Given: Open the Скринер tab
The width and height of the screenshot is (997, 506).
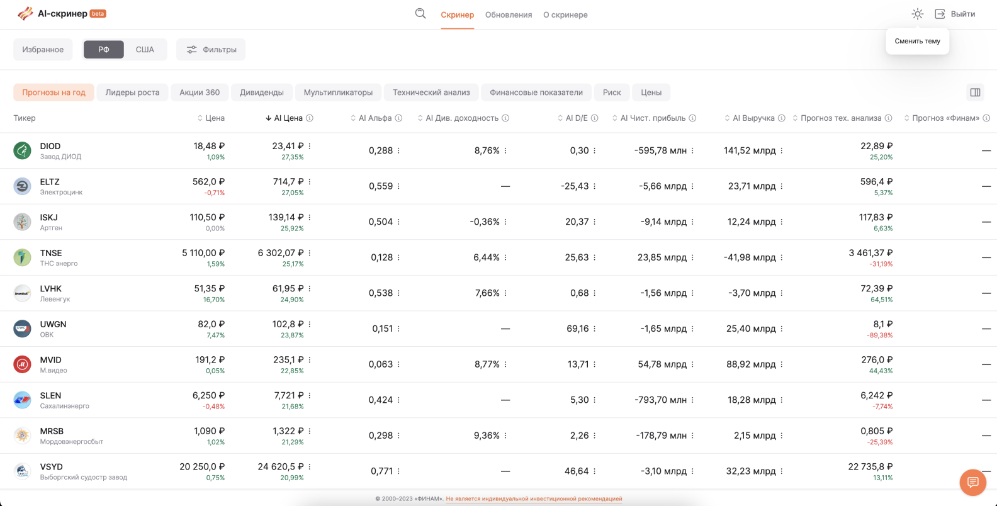Looking at the screenshot, I should click(458, 14).
